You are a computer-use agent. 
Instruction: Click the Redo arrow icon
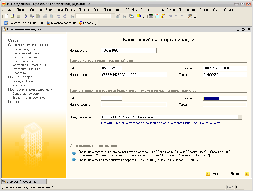65,16
